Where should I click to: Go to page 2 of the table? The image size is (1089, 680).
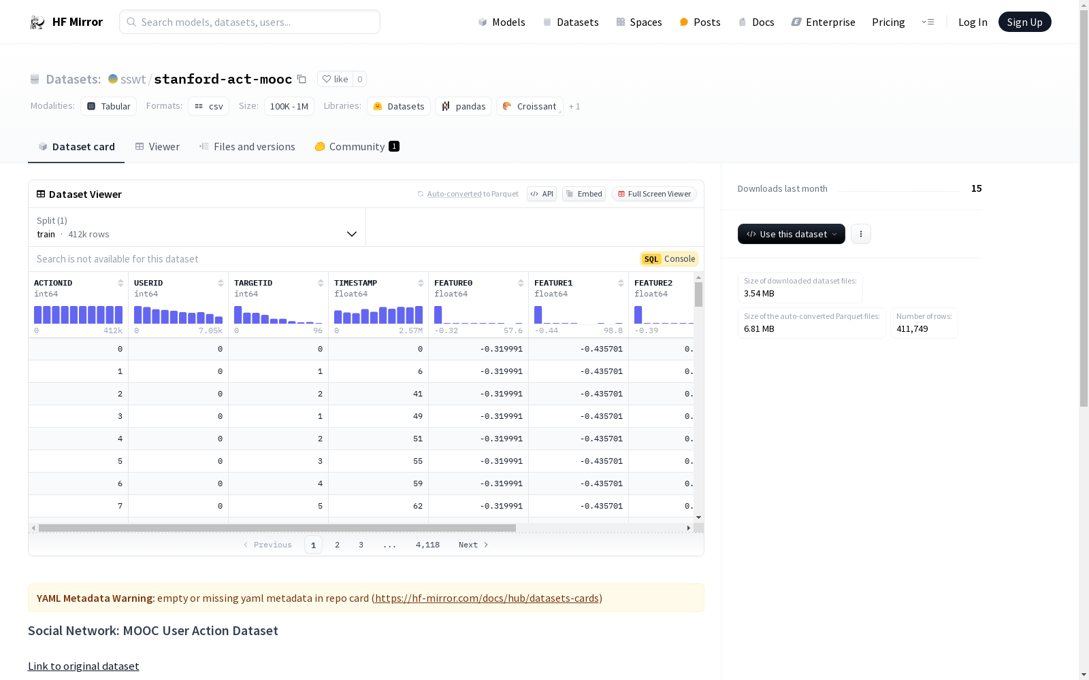click(337, 545)
